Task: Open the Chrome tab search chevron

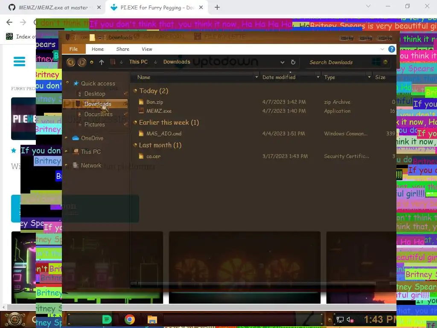Action: (368, 6)
